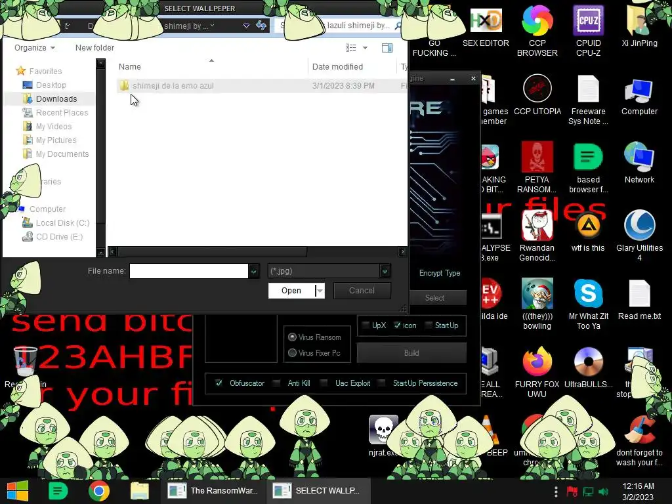Click the File name input field
672x504 pixels.
[188, 271]
